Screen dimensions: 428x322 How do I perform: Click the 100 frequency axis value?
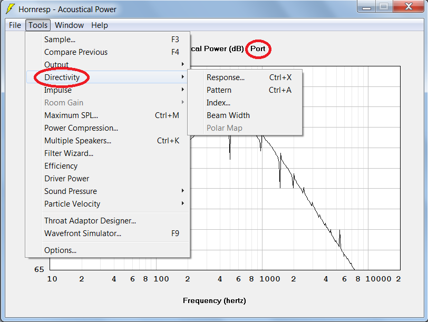161,279
